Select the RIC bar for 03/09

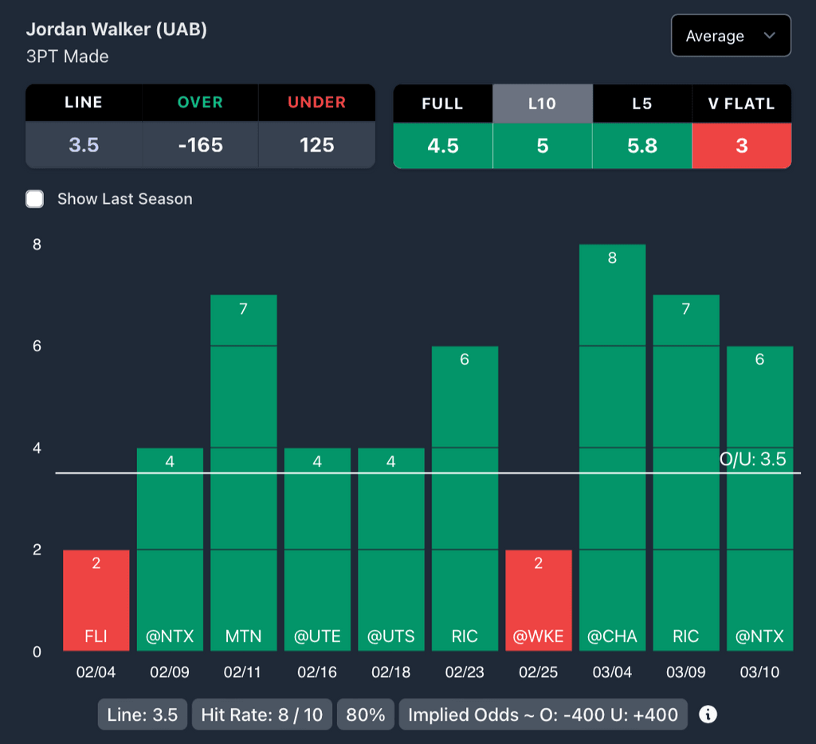(686, 472)
